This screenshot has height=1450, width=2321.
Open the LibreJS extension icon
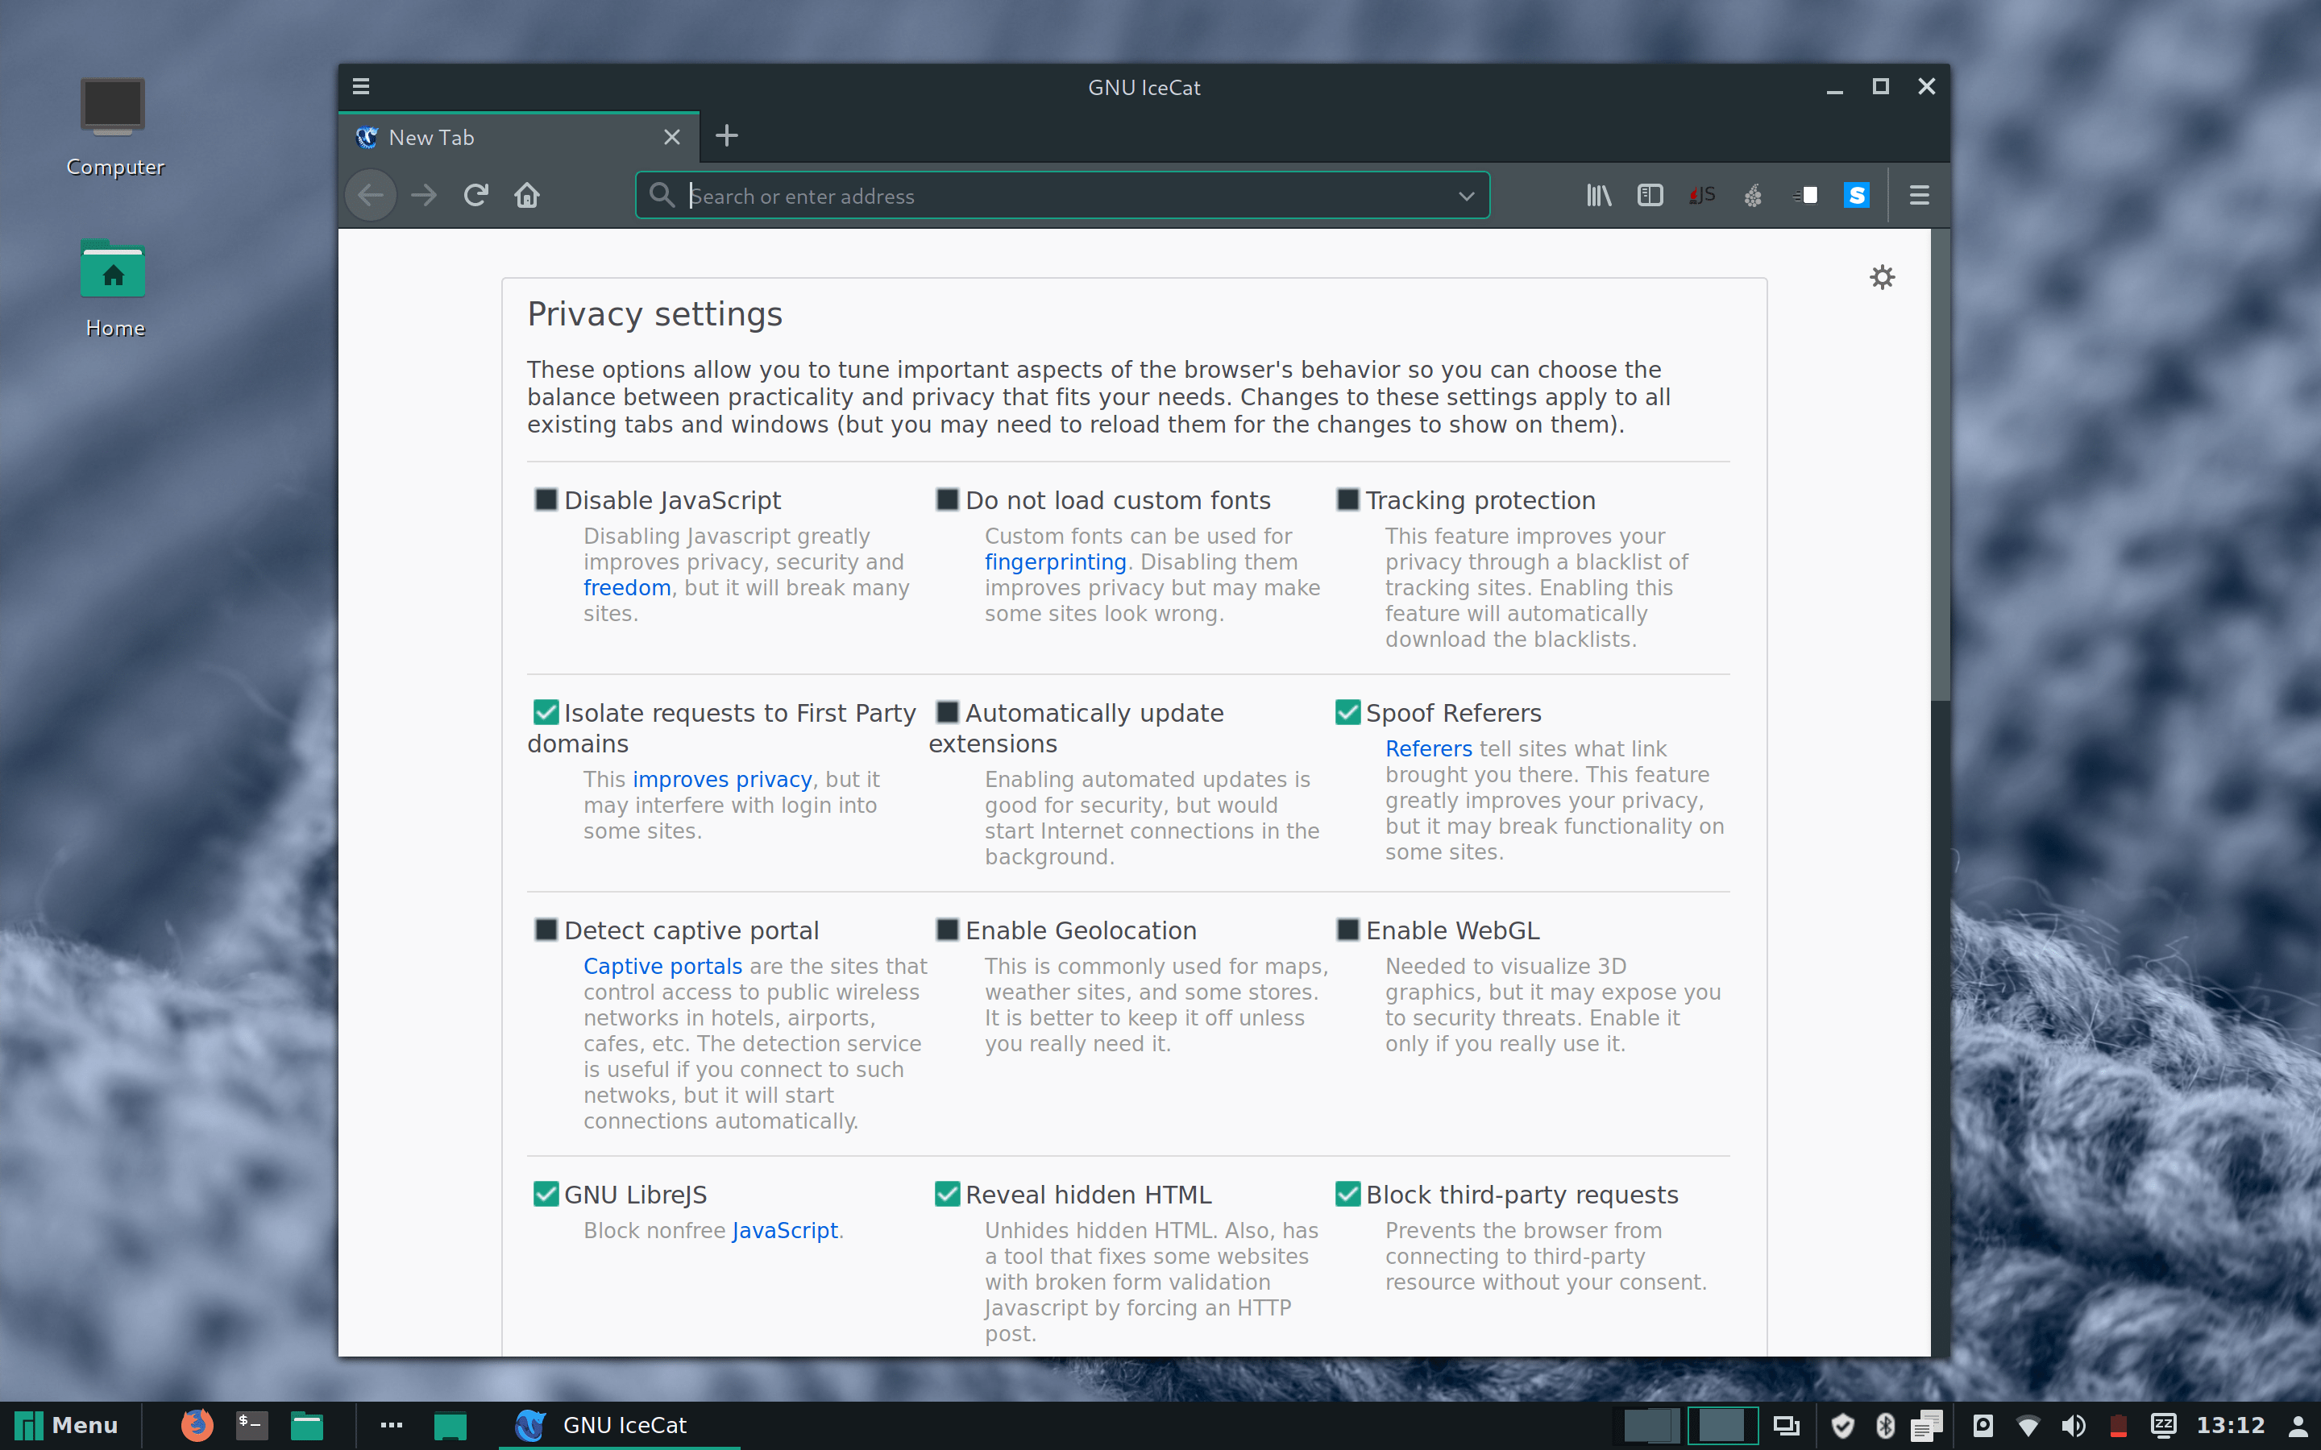tap(1701, 196)
